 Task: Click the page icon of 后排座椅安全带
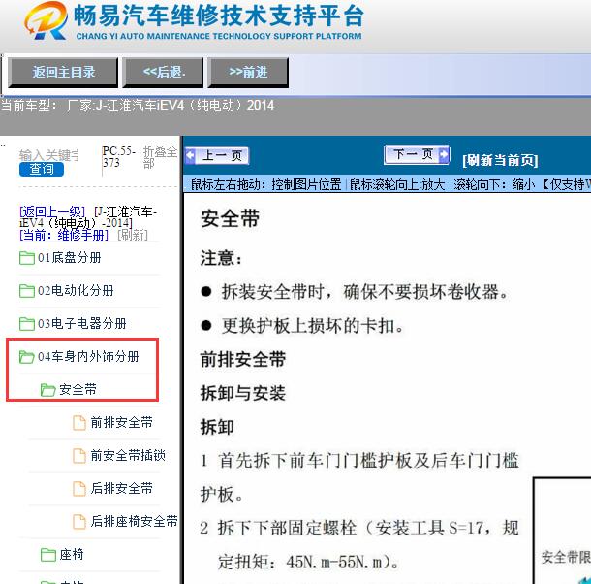(x=78, y=521)
